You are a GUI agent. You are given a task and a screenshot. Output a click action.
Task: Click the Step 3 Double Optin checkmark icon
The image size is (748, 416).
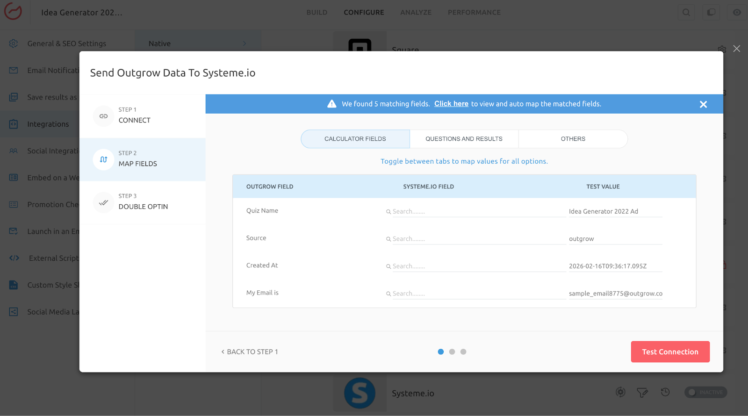[x=103, y=202]
